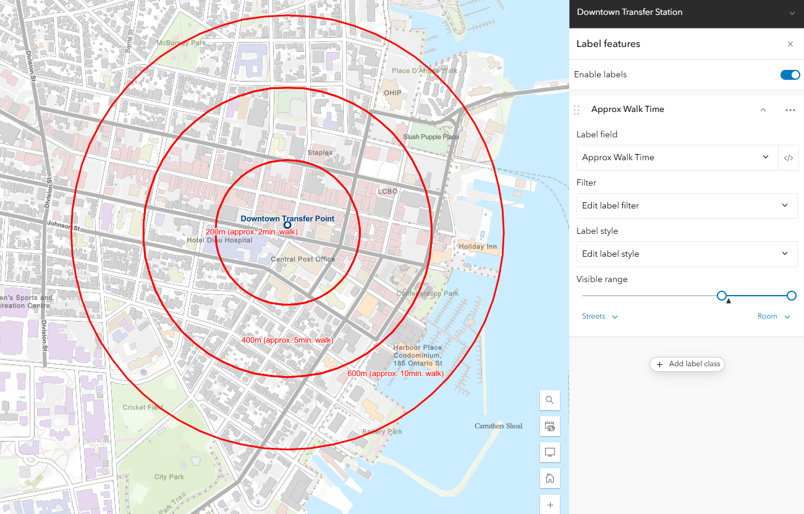
Task: Click the 200m (approx. 2min. walk) label
Action: (252, 231)
